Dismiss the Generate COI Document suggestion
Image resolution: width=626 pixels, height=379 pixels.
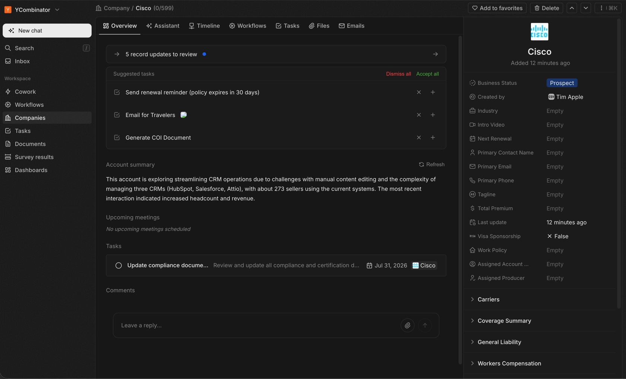419,138
